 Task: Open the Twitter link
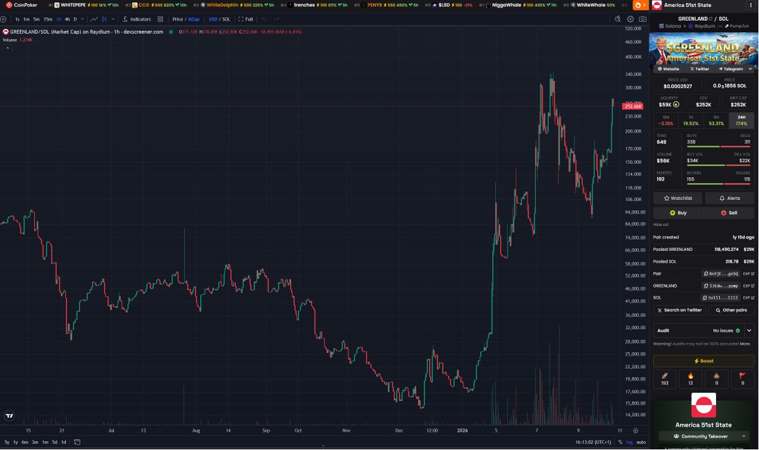[x=700, y=68]
